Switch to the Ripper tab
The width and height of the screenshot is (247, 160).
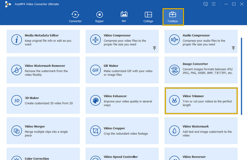[x=99, y=17]
